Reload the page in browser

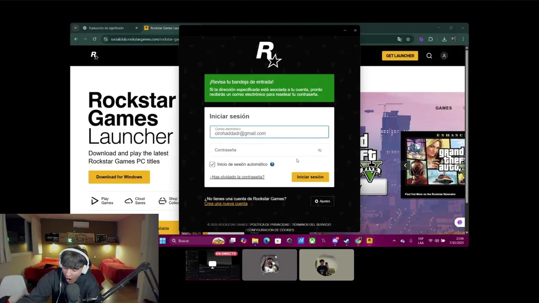pyautogui.click(x=94, y=39)
